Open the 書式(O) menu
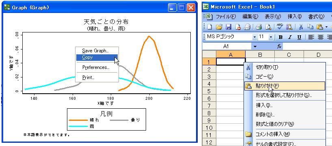This screenshot has height=146, width=332. click(x=316, y=17)
